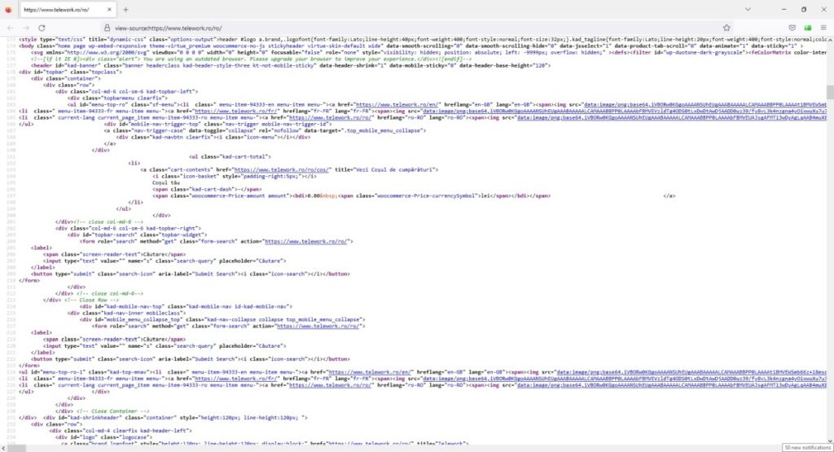Click the style type="text/css" line
This screenshot has height=452, width=834.
[423, 39]
